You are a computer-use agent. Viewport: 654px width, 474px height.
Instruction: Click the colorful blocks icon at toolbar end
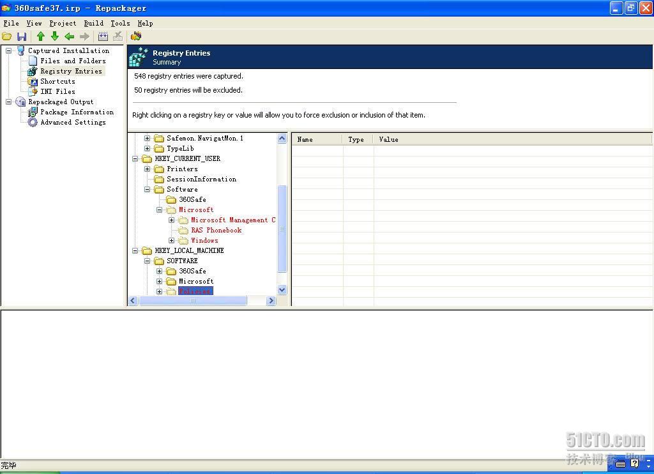[136, 36]
